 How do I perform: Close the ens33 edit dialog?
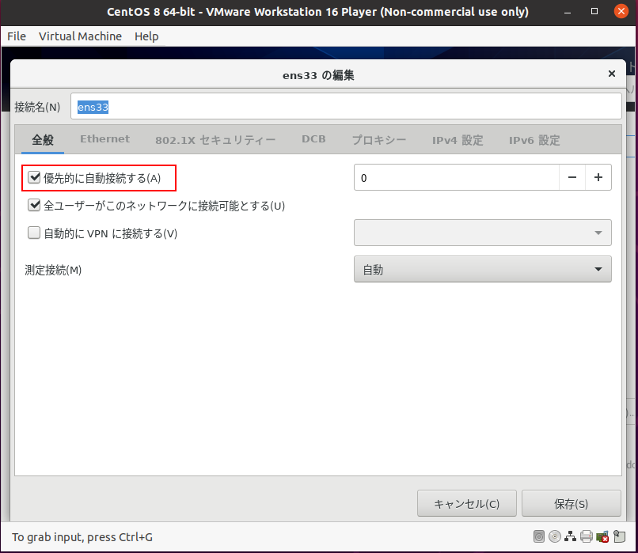point(611,74)
